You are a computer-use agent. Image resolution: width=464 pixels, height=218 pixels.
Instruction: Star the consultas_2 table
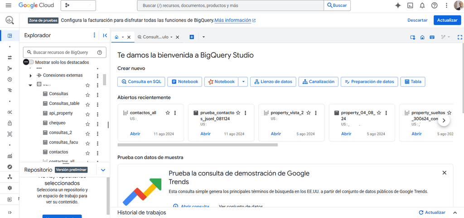tap(87, 134)
